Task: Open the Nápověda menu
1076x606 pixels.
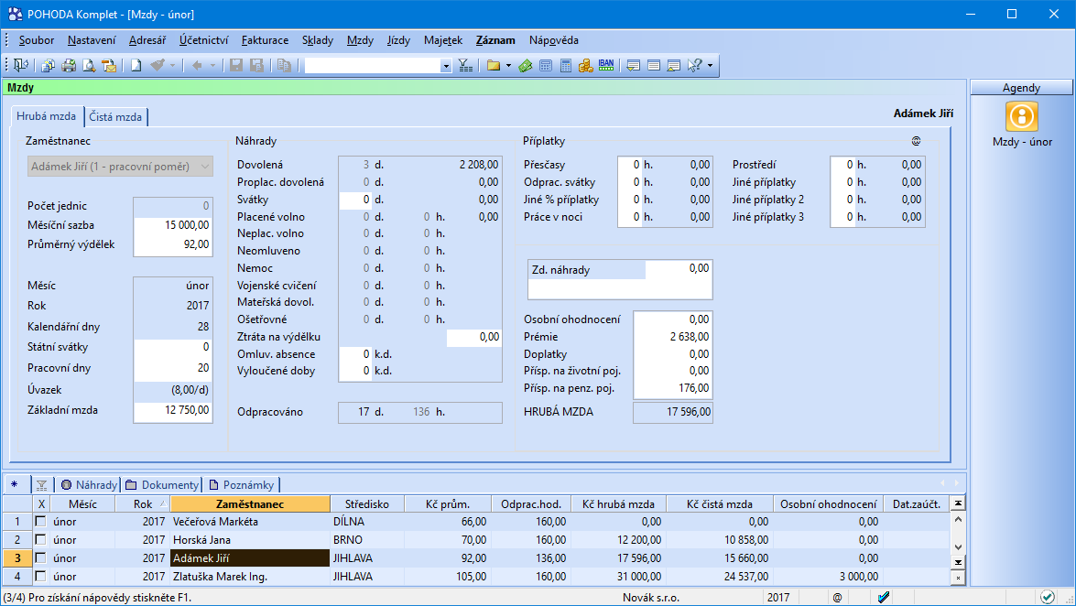Action: pos(554,39)
